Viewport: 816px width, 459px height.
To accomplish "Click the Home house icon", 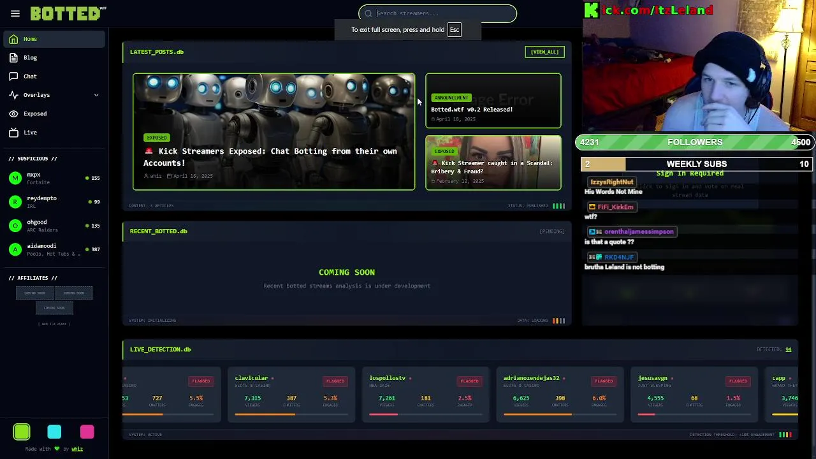I will click(x=13, y=39).
